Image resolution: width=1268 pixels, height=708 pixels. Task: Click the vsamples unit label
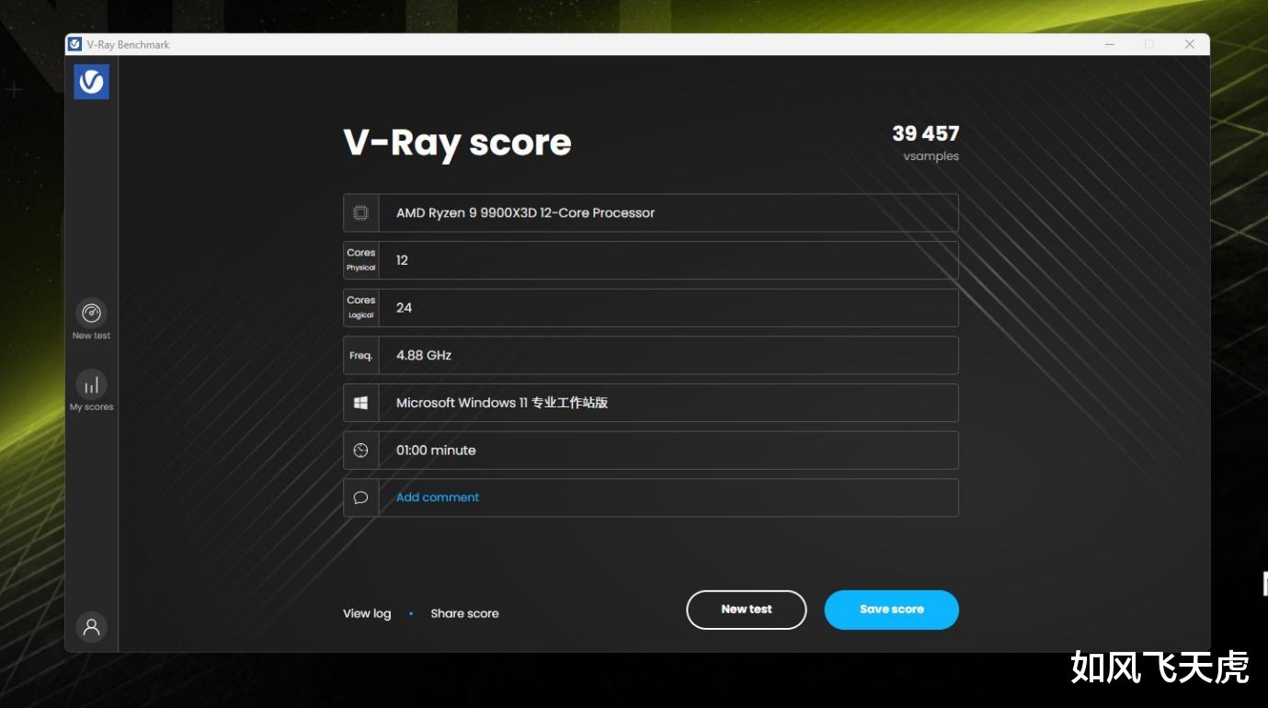931,156
